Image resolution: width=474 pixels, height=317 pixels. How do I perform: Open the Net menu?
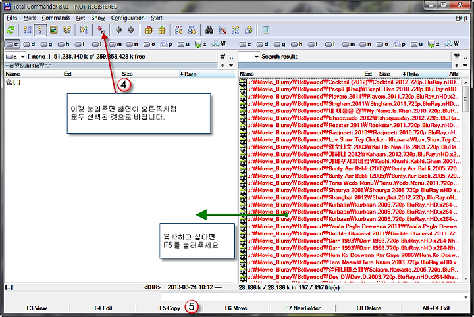(x=80, y=18)
